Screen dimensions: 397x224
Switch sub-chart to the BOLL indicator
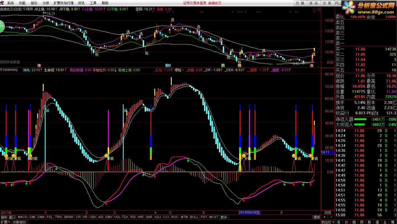click(194, 217)
